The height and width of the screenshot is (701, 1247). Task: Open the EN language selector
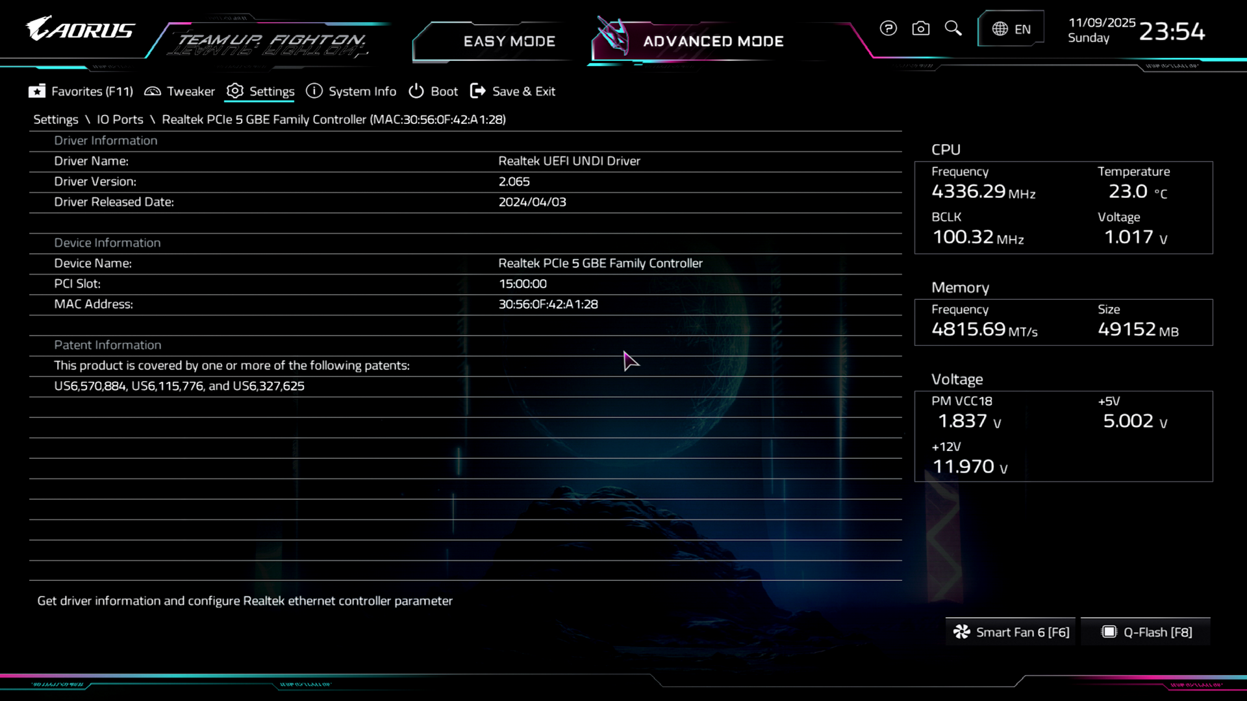click(1022, 29)
